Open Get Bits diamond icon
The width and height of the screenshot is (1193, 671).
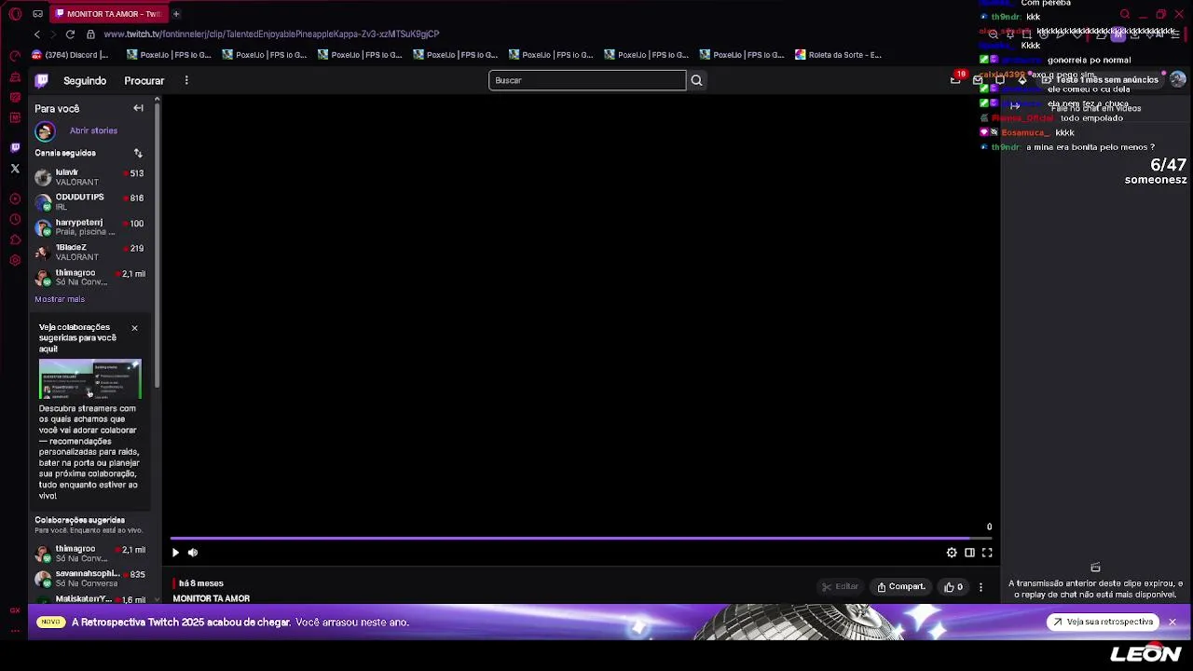tap(1022, 80)
